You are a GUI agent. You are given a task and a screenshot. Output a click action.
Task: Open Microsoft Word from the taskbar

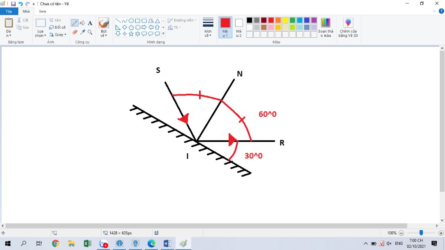point(167,243)
